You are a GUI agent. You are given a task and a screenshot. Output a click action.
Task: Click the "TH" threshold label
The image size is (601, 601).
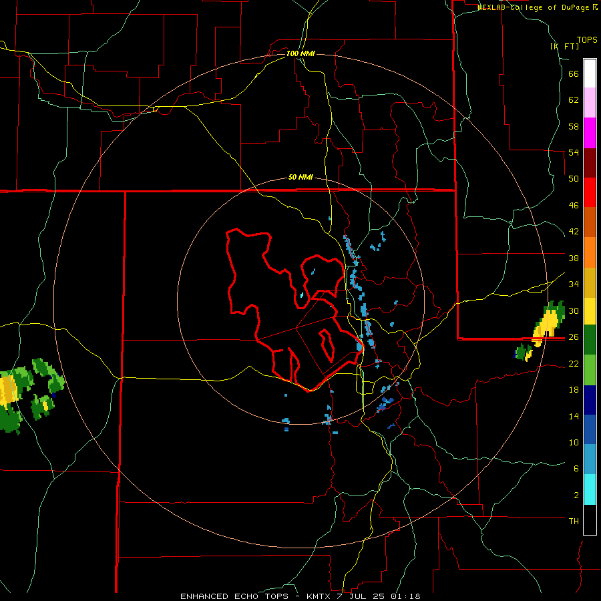[574, 522]
